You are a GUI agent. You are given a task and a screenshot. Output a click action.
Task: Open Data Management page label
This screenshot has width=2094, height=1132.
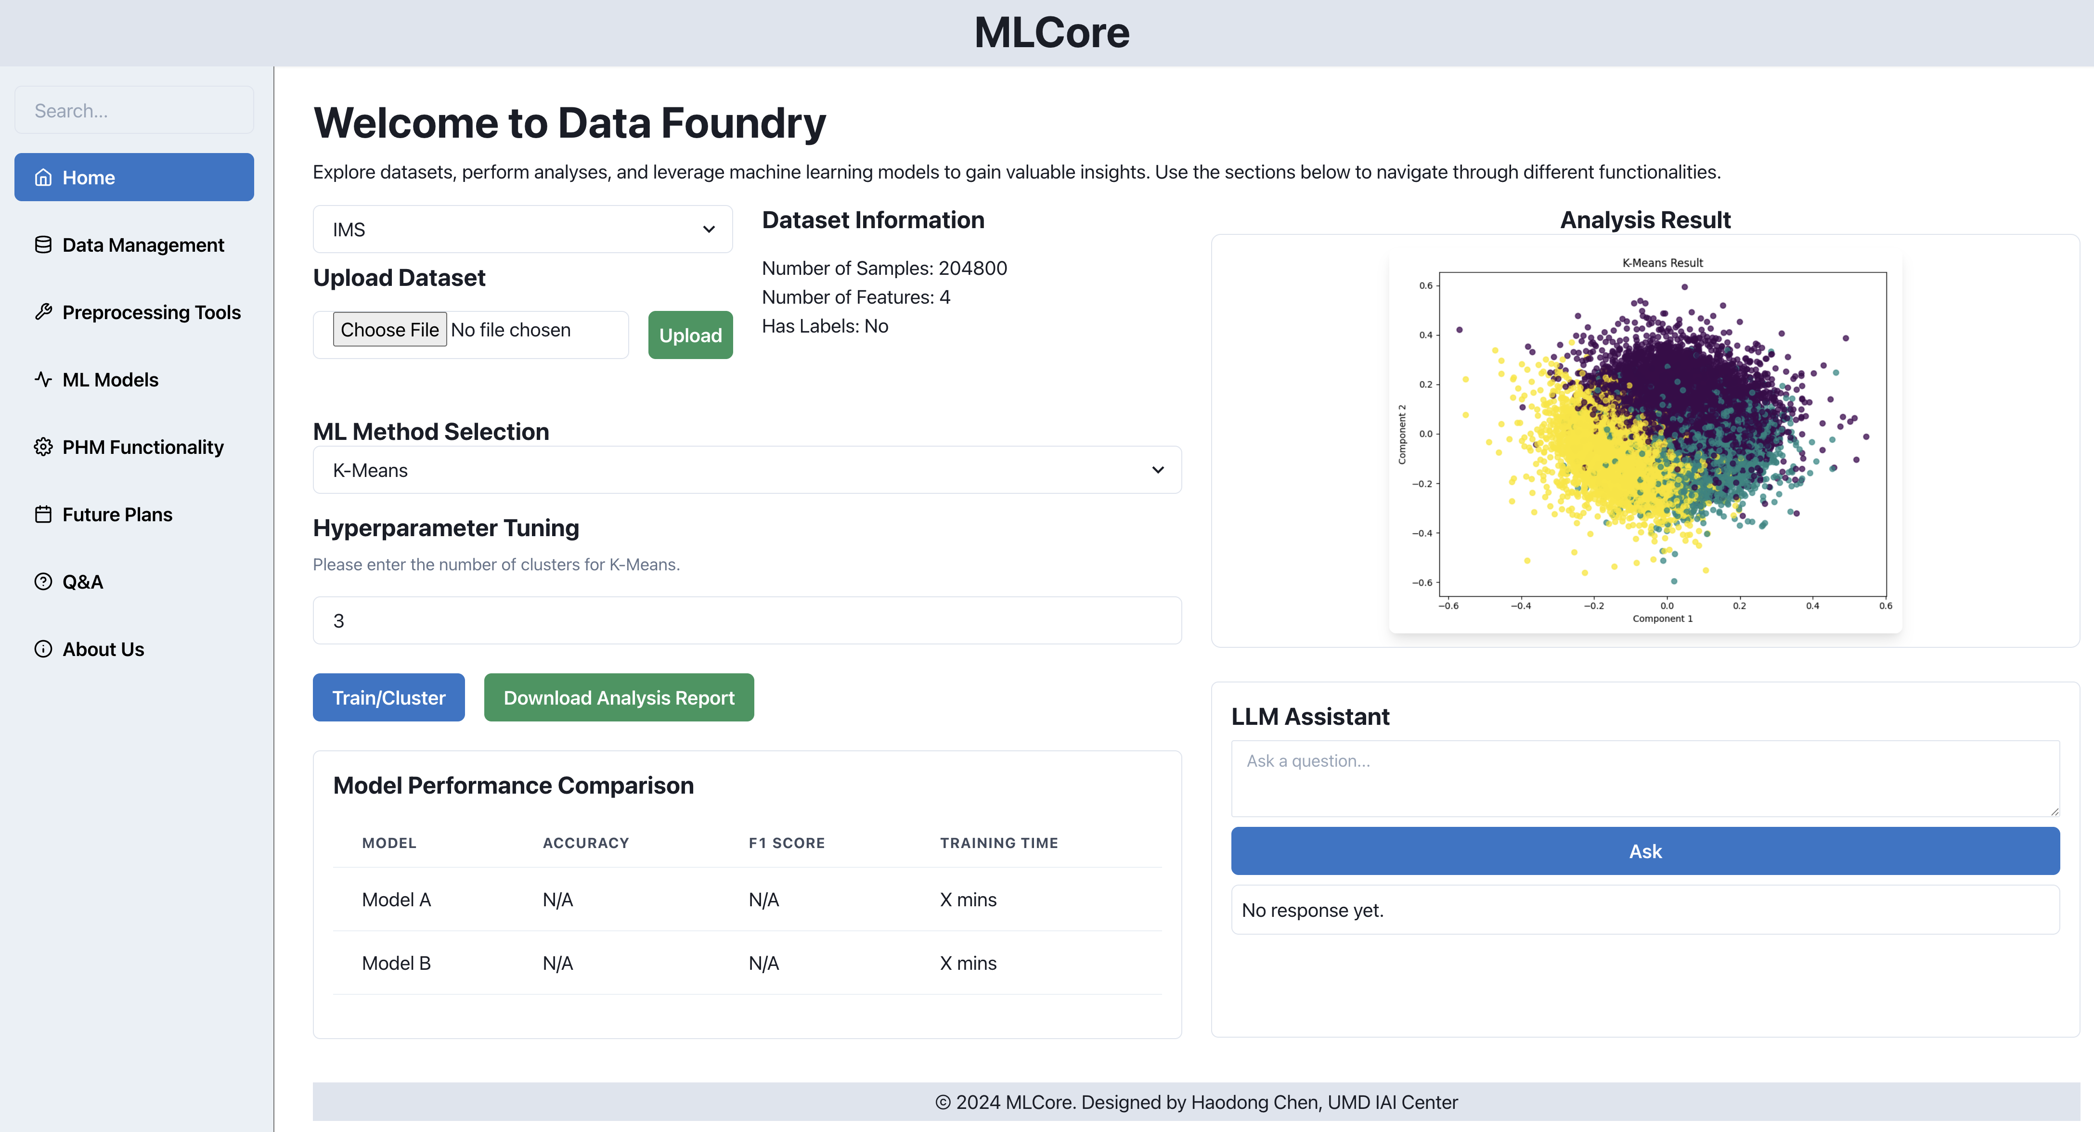click(143, 244)
